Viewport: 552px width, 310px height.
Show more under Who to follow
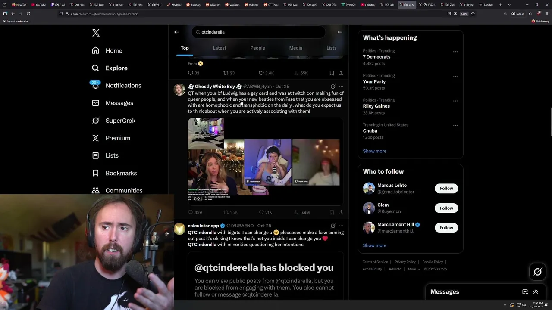[x=374, y=245]
